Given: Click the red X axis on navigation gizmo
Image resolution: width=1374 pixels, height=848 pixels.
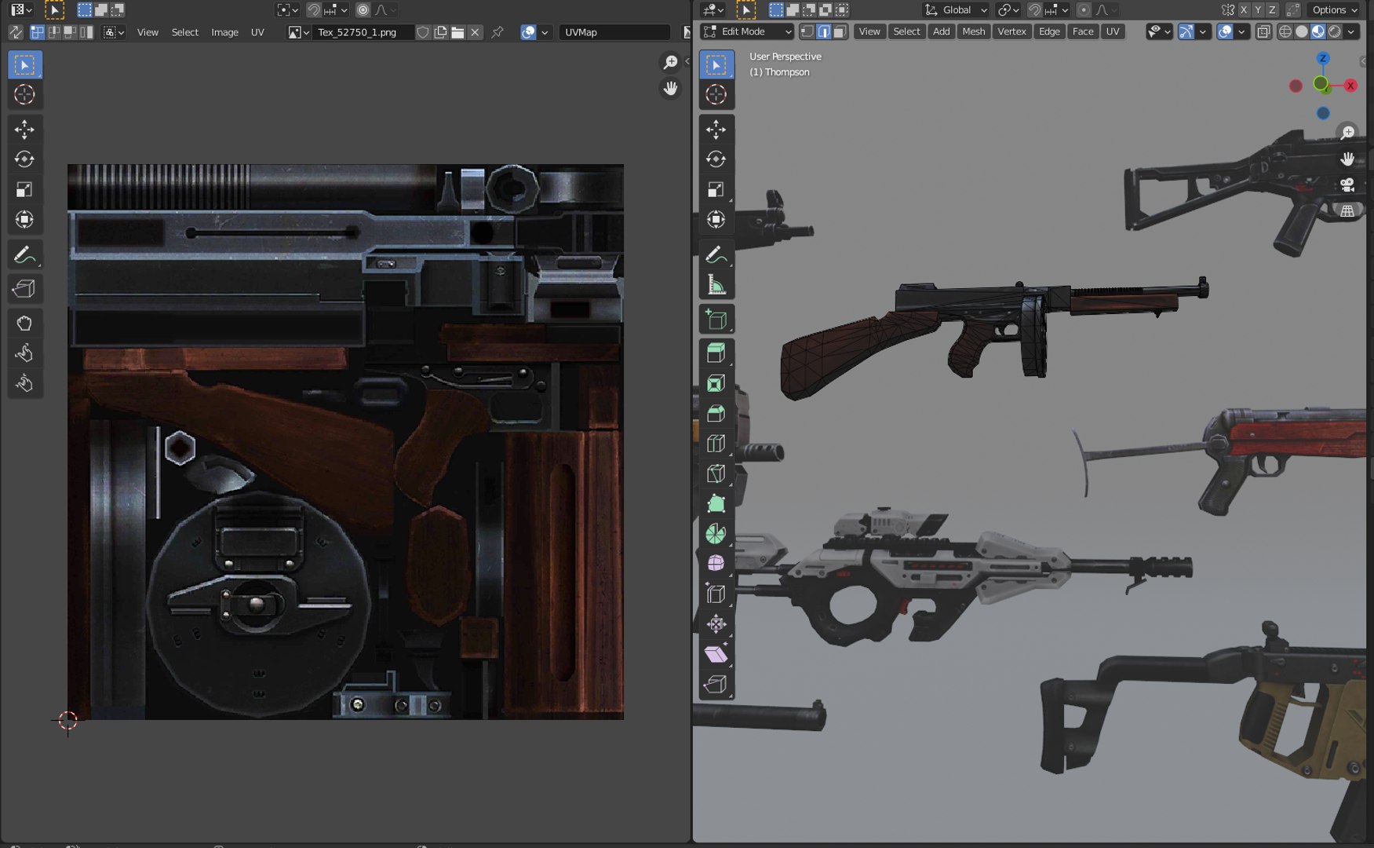Looking at the screenshot, I should click(1350, 86).
